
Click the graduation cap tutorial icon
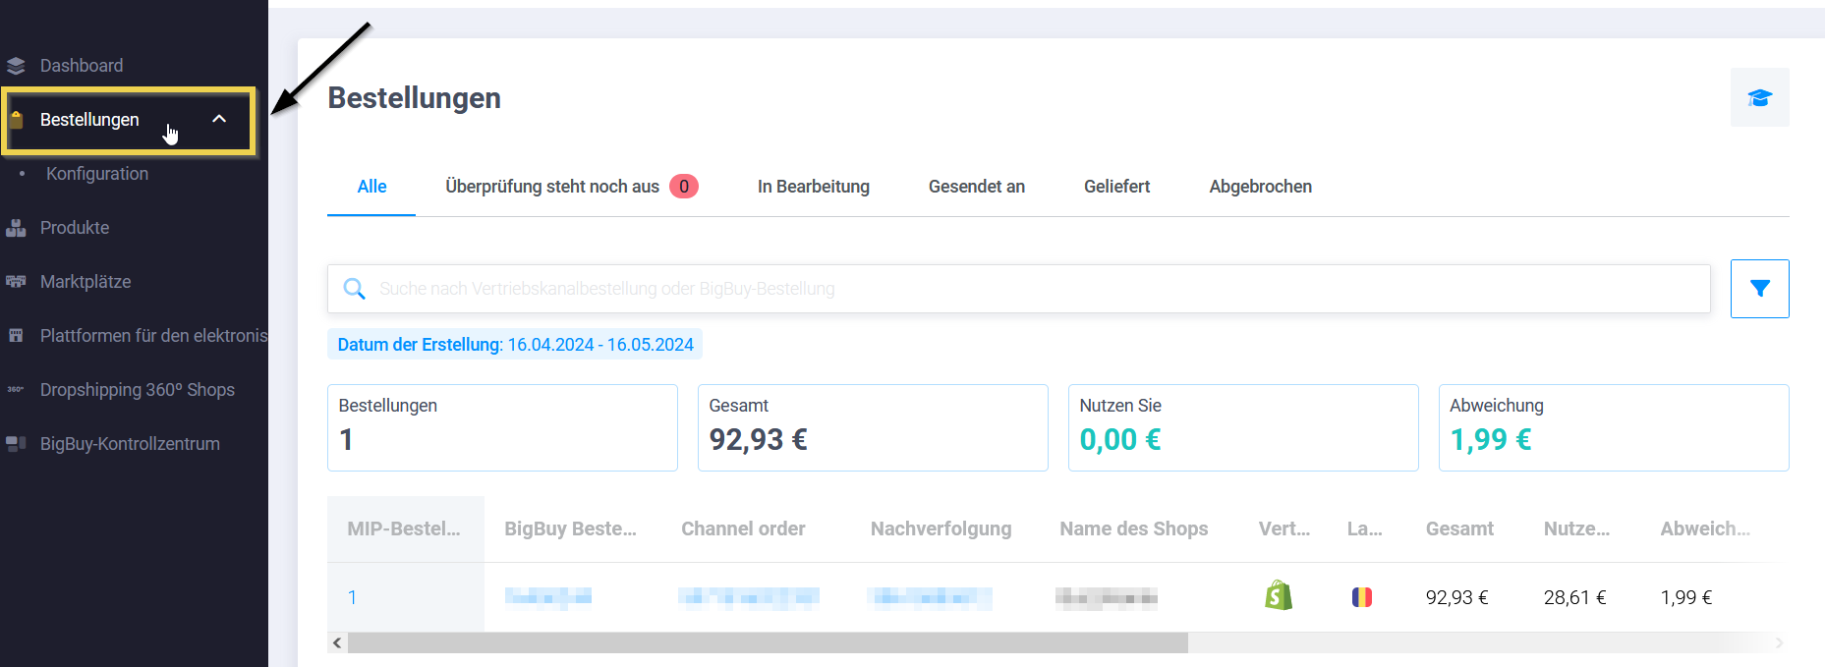1759,97
